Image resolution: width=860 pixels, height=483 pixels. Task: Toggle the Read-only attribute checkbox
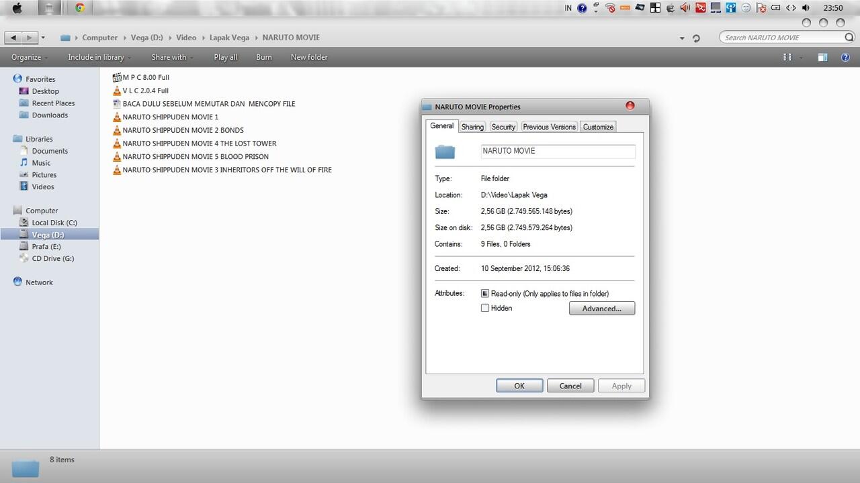tap(485, 294)
